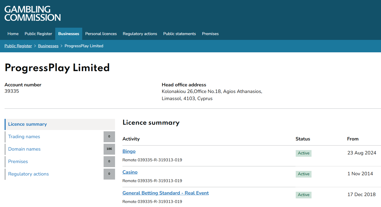381x207 pixels.
Task: Click Businesses breadcrumb link
Action: pyautogui.click(x=48, y=46)
